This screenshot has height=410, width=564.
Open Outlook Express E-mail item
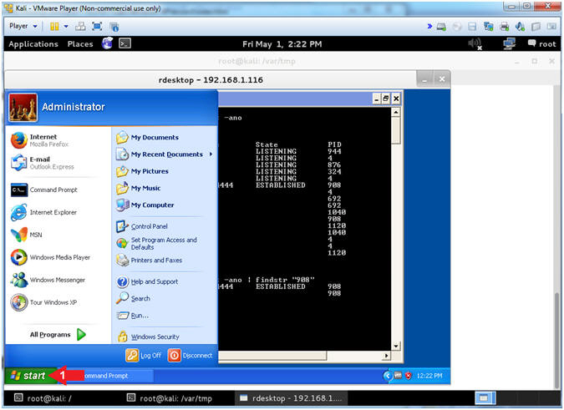[x=42, y=163]
